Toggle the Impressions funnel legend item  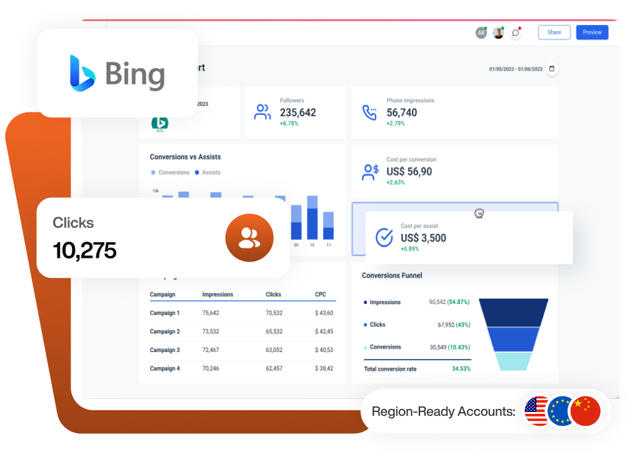pos(382,302)
